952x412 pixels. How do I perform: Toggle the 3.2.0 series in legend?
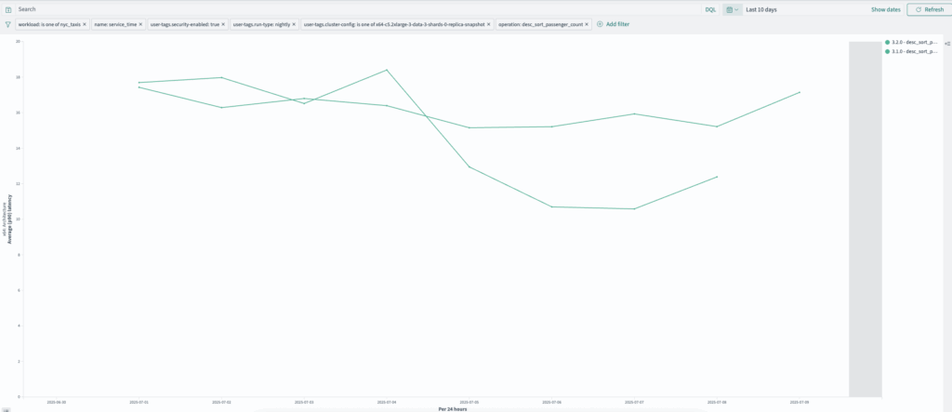(x=911, y=43)
